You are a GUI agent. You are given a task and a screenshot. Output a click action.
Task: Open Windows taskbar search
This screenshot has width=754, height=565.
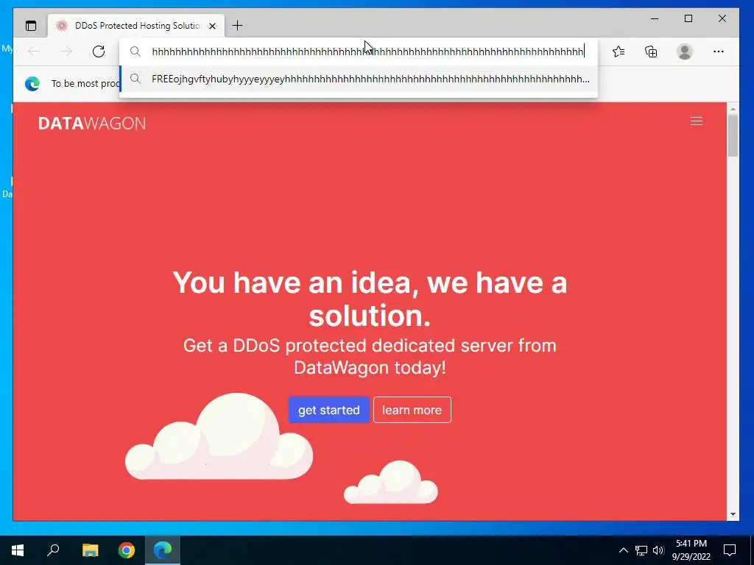[x=53, y=550]
